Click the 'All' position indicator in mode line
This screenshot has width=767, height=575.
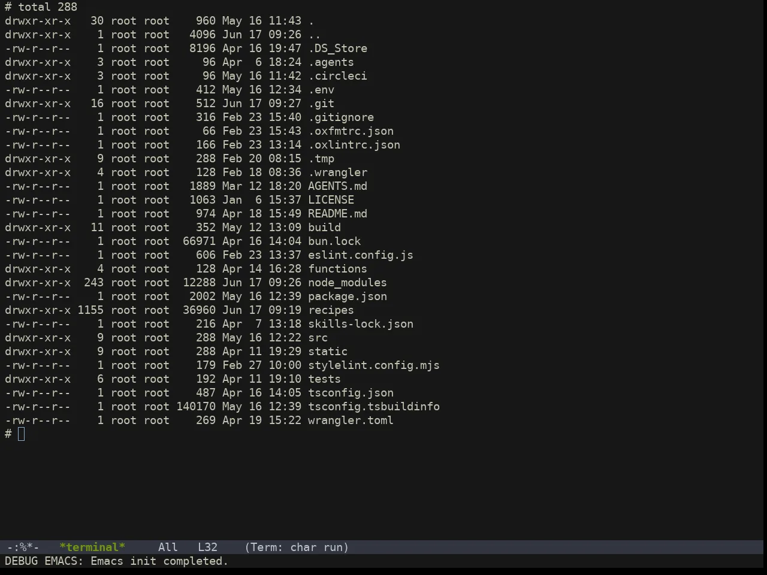pyautogui.click(x=168, y=547)
